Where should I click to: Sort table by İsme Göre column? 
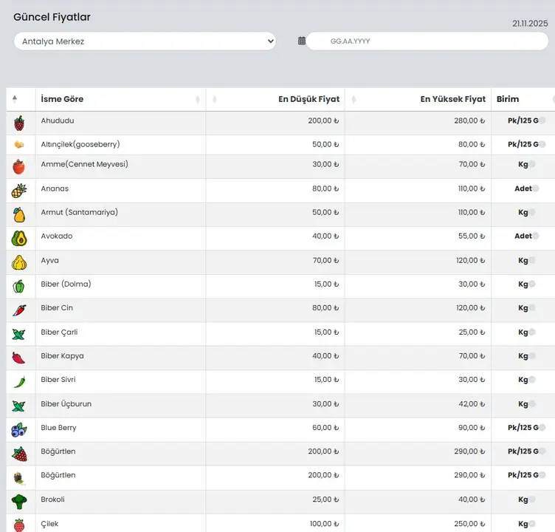pos(62,99)
